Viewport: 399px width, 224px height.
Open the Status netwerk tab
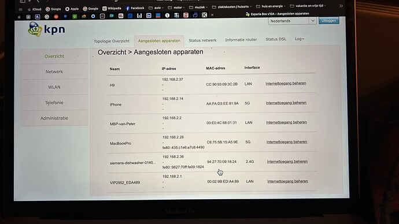click(x=202, y=40)
